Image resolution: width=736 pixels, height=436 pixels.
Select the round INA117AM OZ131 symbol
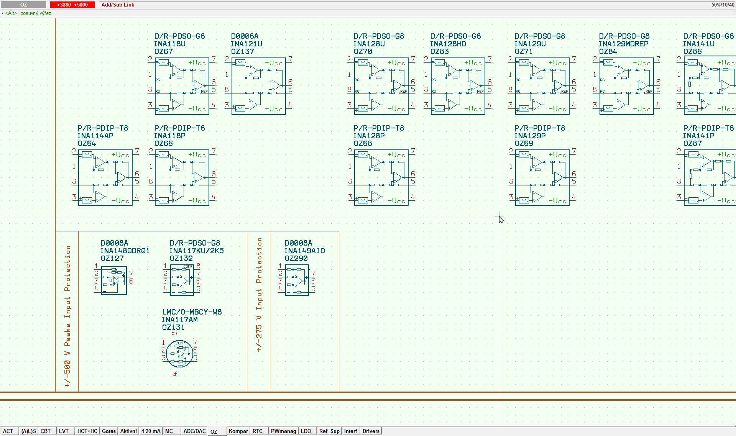pyautogui.click(x=179, y=354)
